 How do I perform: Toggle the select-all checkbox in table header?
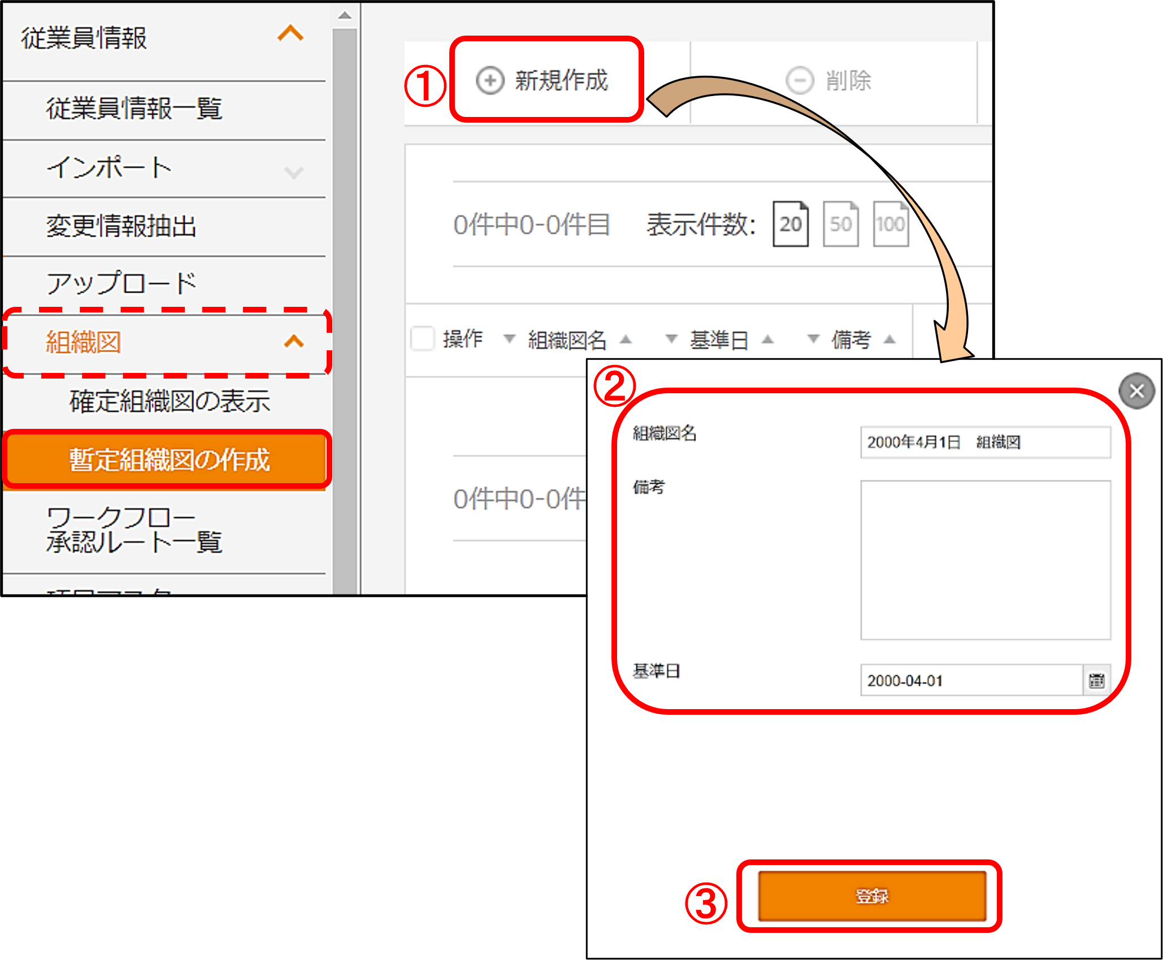[422, 339]
